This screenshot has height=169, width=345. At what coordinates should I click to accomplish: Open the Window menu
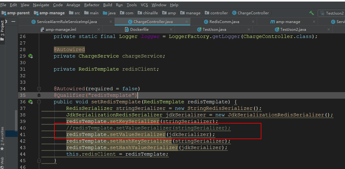(x=159, y=5)
